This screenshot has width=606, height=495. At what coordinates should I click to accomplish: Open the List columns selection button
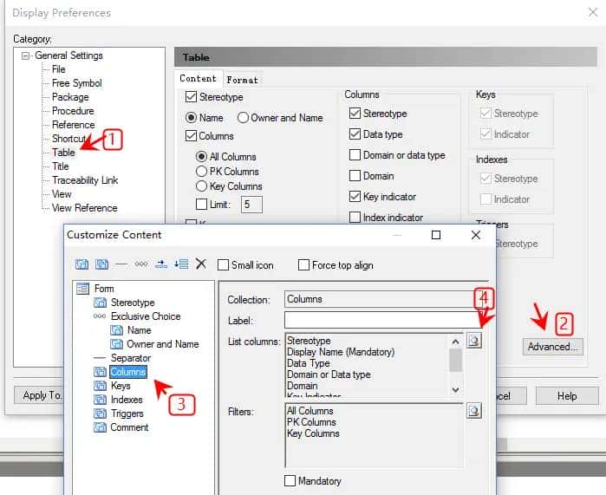473,341
